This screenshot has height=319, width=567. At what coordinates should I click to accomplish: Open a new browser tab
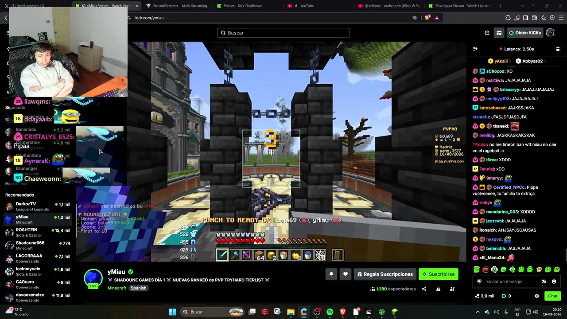501,6
